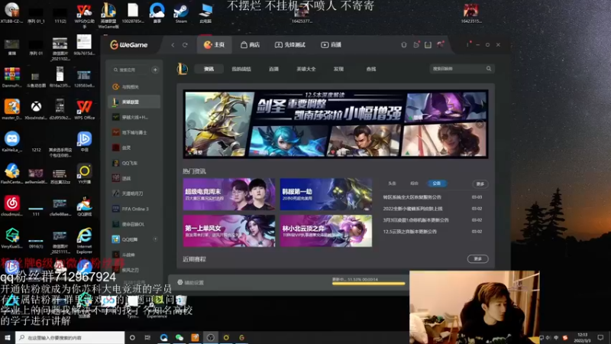Open the DanmuPr archive desktop icon
This screenshot has width=611, height=344.
click(x=12, y=77)
